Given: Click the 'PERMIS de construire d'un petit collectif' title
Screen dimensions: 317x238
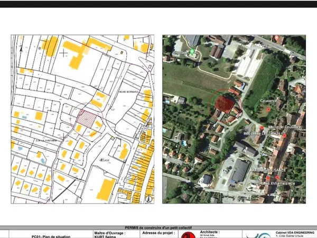Looking at the screenshot, I should click(158, 227).
